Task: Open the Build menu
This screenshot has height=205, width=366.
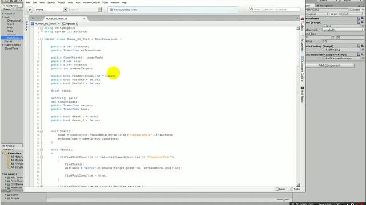Action: point(70,2)
